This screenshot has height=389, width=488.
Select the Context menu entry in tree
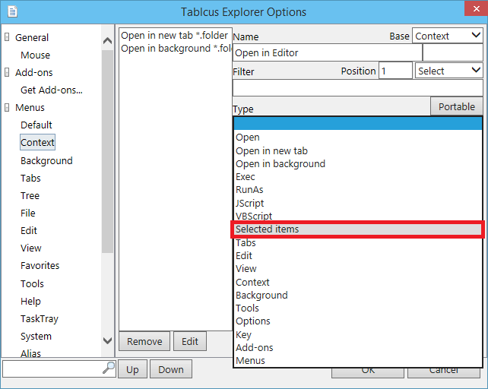[x=37, y=142]
